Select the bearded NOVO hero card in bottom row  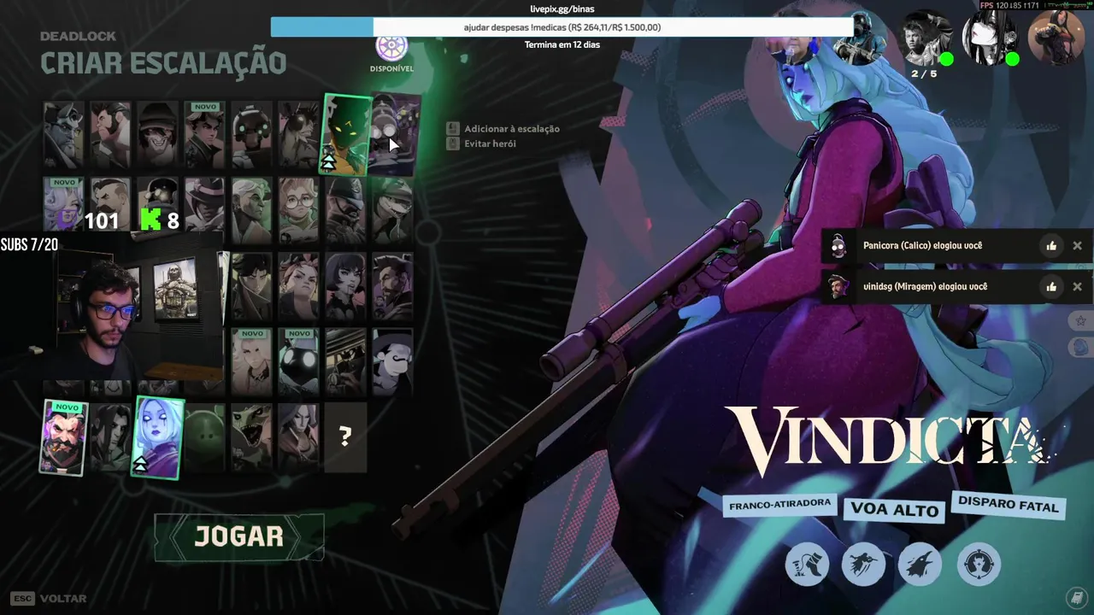pyautogui.click(x=65, y=437)
